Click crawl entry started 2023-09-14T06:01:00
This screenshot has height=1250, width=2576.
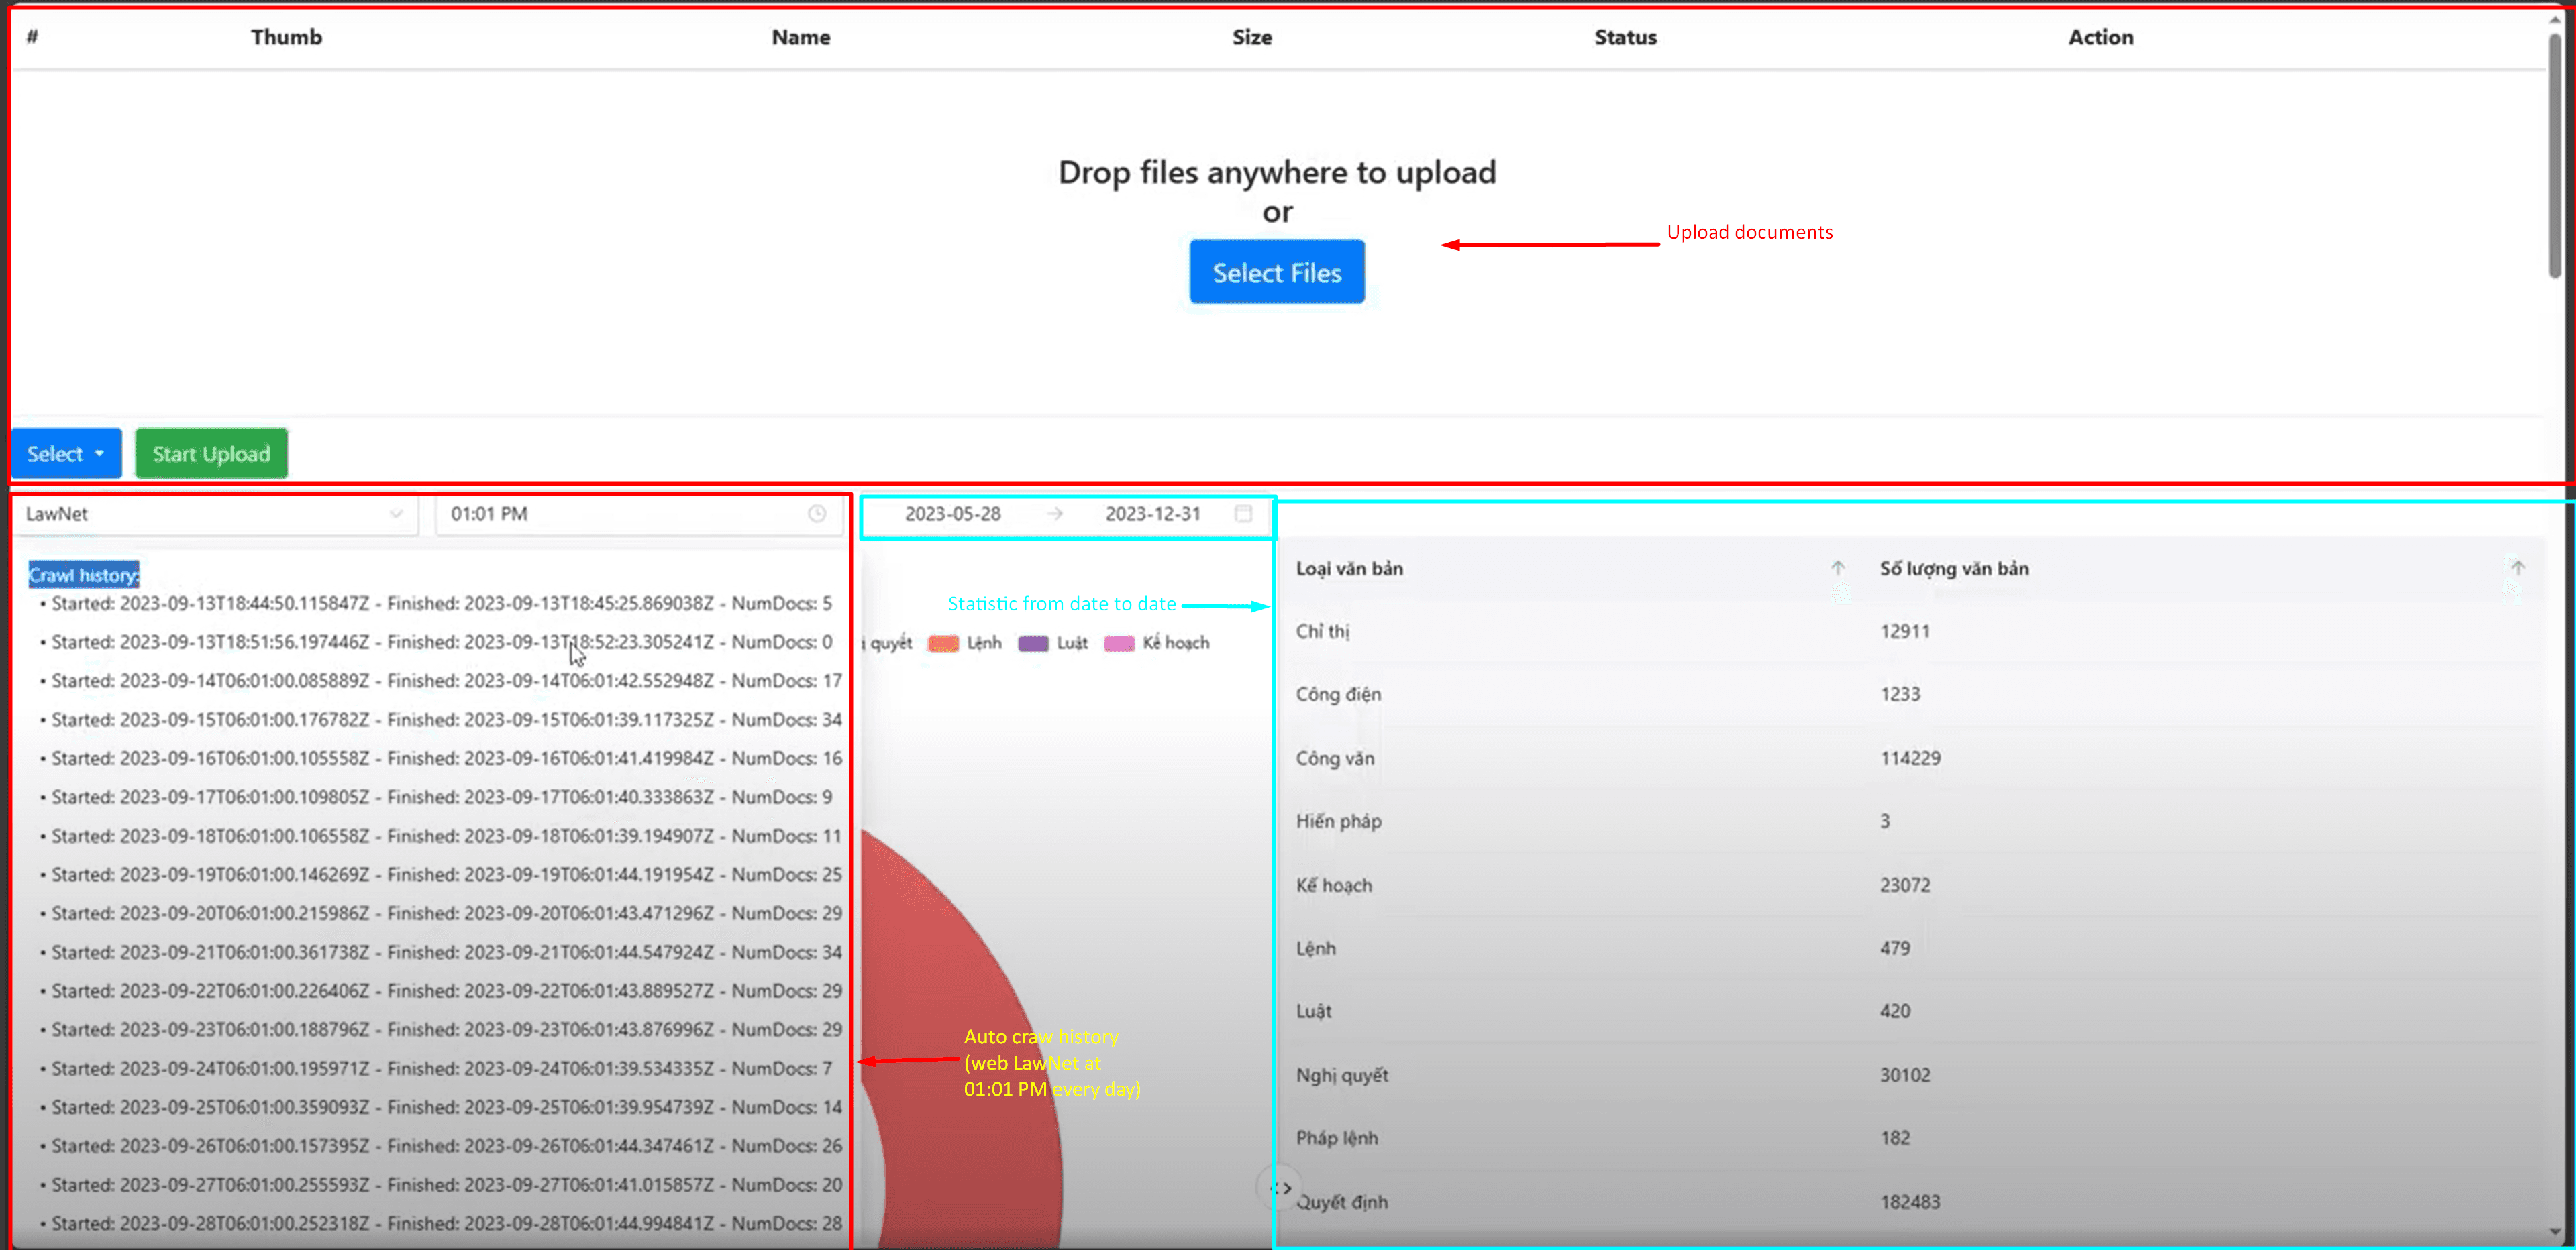click(446, 681)
